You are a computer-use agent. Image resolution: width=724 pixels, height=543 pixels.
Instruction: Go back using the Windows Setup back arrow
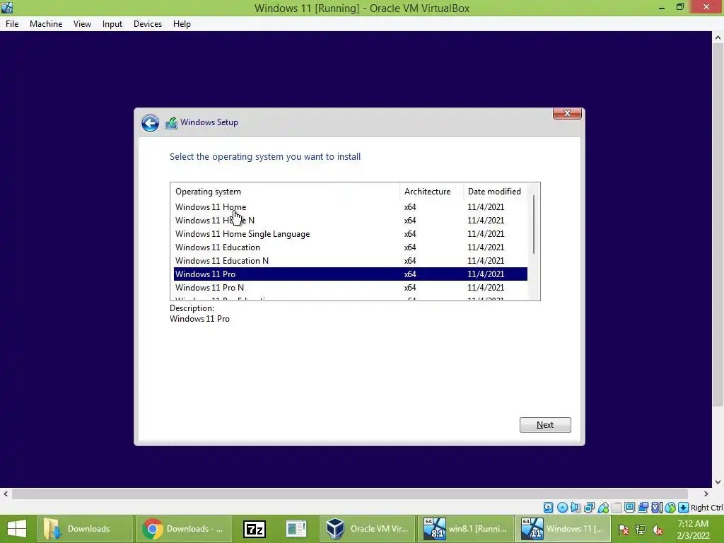(x=150, y=123)
